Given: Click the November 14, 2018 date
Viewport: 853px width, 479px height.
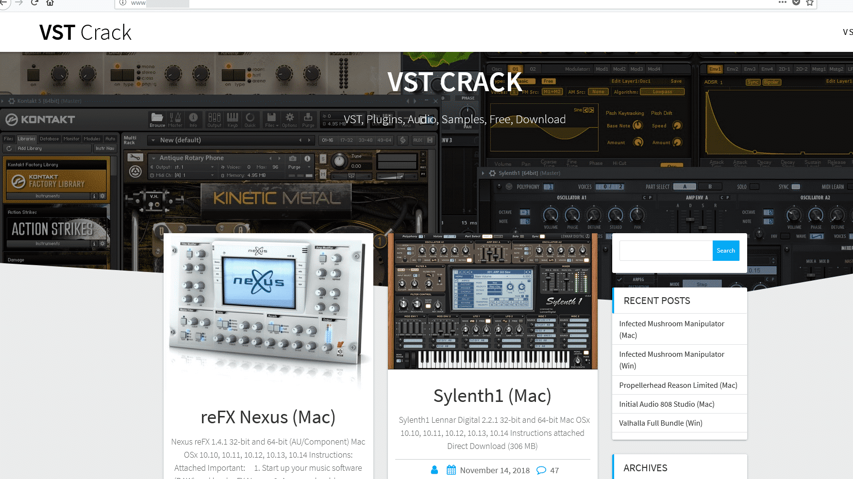Looking at the screenshot, I should click(495, 470).
